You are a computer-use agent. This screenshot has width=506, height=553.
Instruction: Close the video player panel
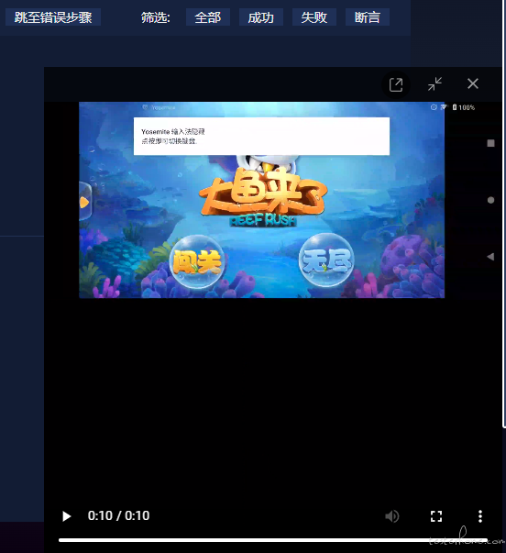tap(473, 84)
